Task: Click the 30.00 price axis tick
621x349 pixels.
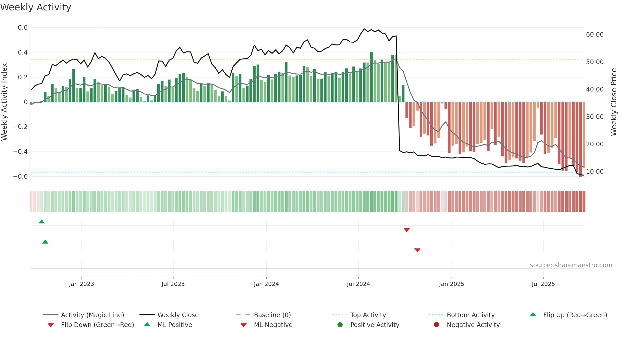Action: pyautogui.click(x=595, y=117)
